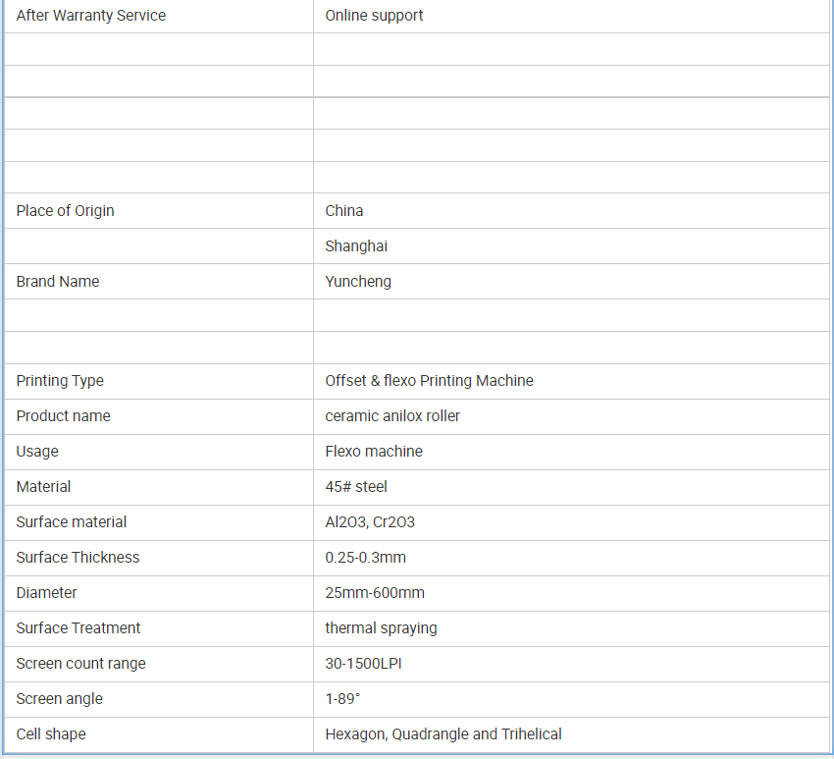Select the '30-1500LPI' screen count value
The height and width of the screenshot is (759, 834).
pos(363,664)
